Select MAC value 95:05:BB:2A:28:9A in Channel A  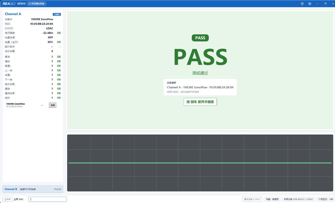42,24
